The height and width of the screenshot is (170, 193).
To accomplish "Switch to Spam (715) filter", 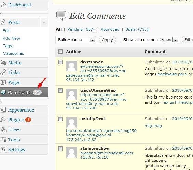I will tap(137, 29).
